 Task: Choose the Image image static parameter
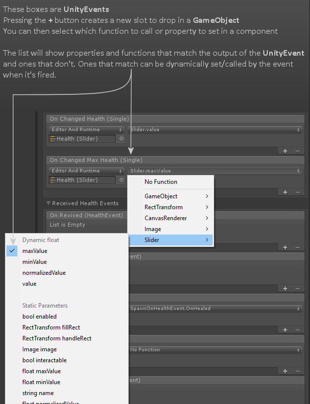coord(39,349)
